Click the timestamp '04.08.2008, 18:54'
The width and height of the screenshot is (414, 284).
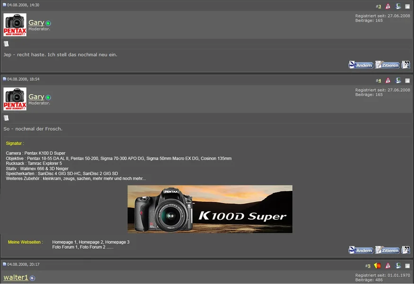(x=23, y=79)
